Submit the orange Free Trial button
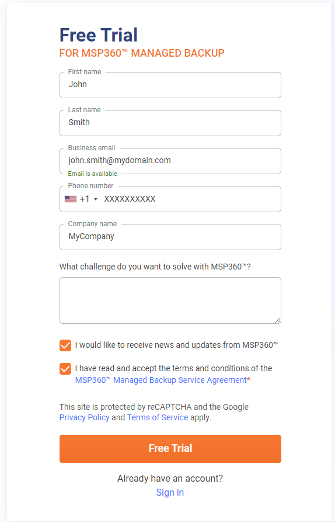Screen dimensions: 335x522 tap(170, 449)
